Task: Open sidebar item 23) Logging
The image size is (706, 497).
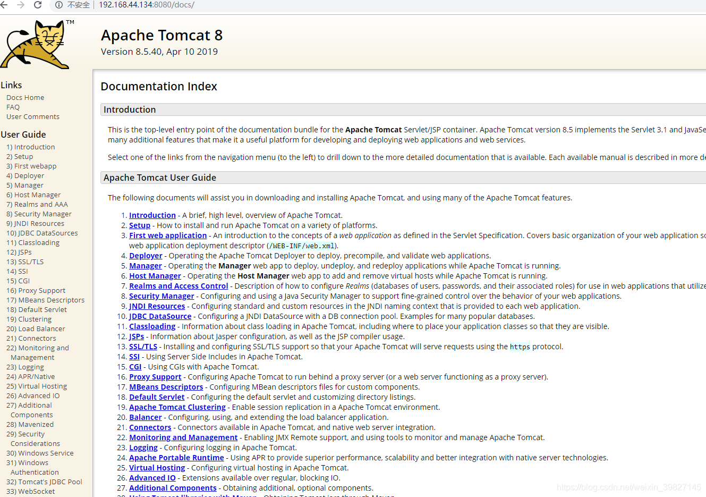Action: pos(25,367)
